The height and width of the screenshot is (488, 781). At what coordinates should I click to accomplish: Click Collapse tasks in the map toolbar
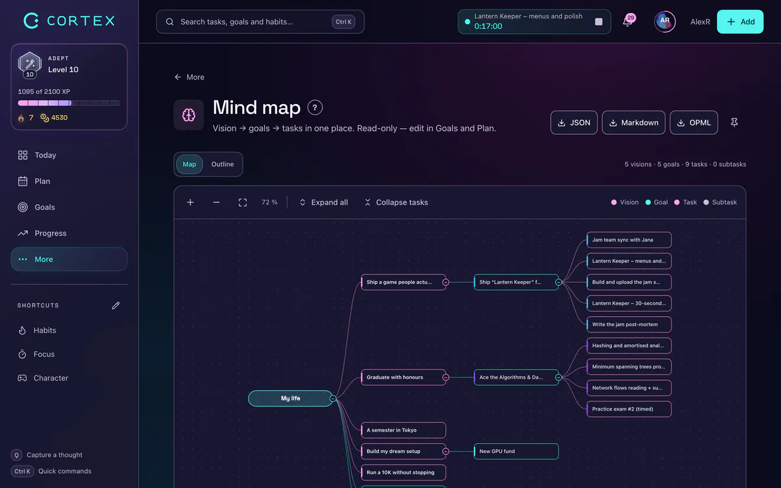pyautogui.click(x=396, y=202)
